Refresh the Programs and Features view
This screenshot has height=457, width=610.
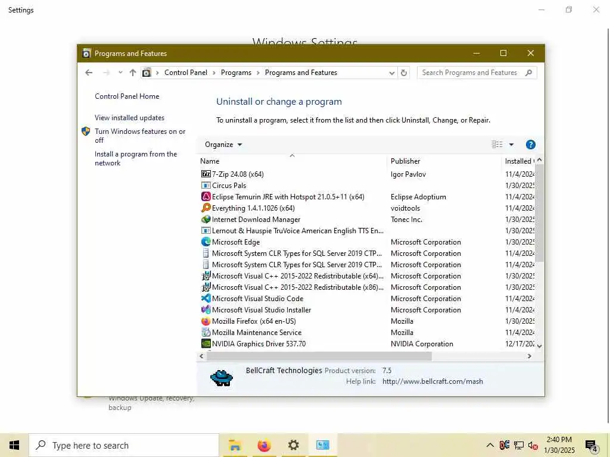click(404, 73)
